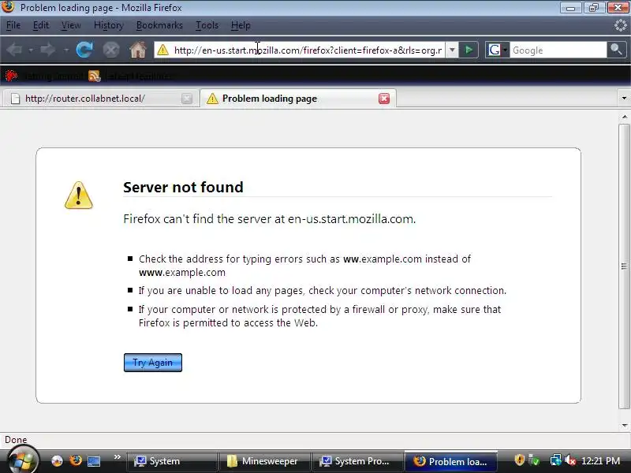Screen dimensions: 631x473
Task: Click the yellow warning triangle on error page
Action: (x=78, y=196)
